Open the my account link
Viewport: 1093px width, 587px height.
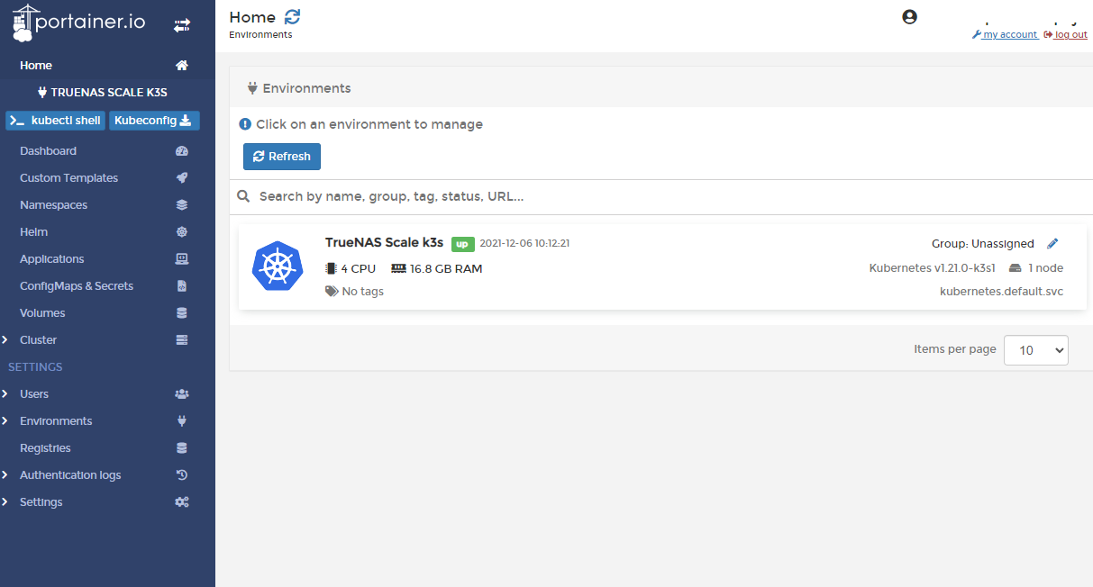pos(1005,35)
